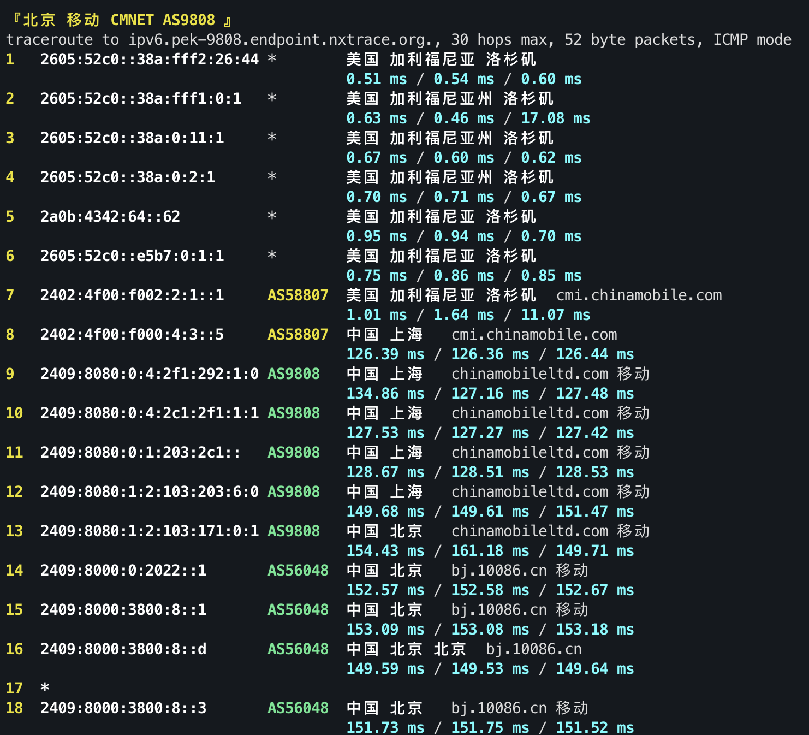The width and height of the screenshot is (809, 735).
Task: Click the domain bj.10086.cn on hop 14
Action: [499, 570]
